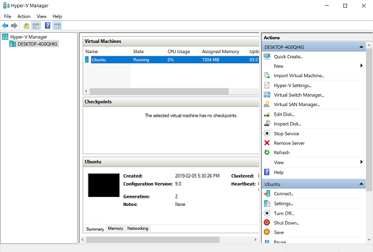The image size is (373, 252).
Task: Click the Ubuntu VM thumbnail preview
Action: (104, 185)
